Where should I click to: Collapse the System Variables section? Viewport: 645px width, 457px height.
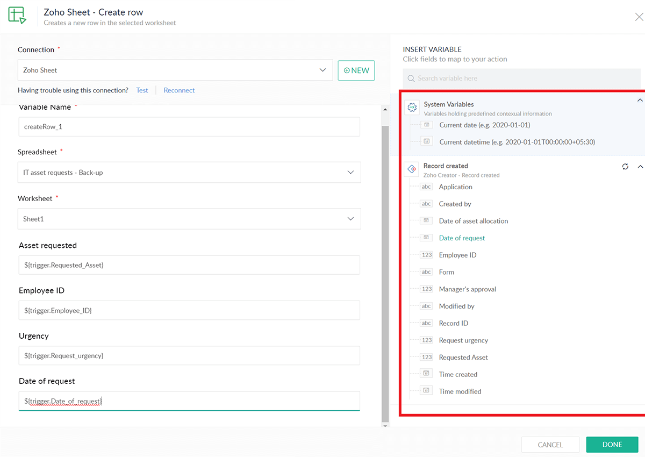tap(640, 101)
